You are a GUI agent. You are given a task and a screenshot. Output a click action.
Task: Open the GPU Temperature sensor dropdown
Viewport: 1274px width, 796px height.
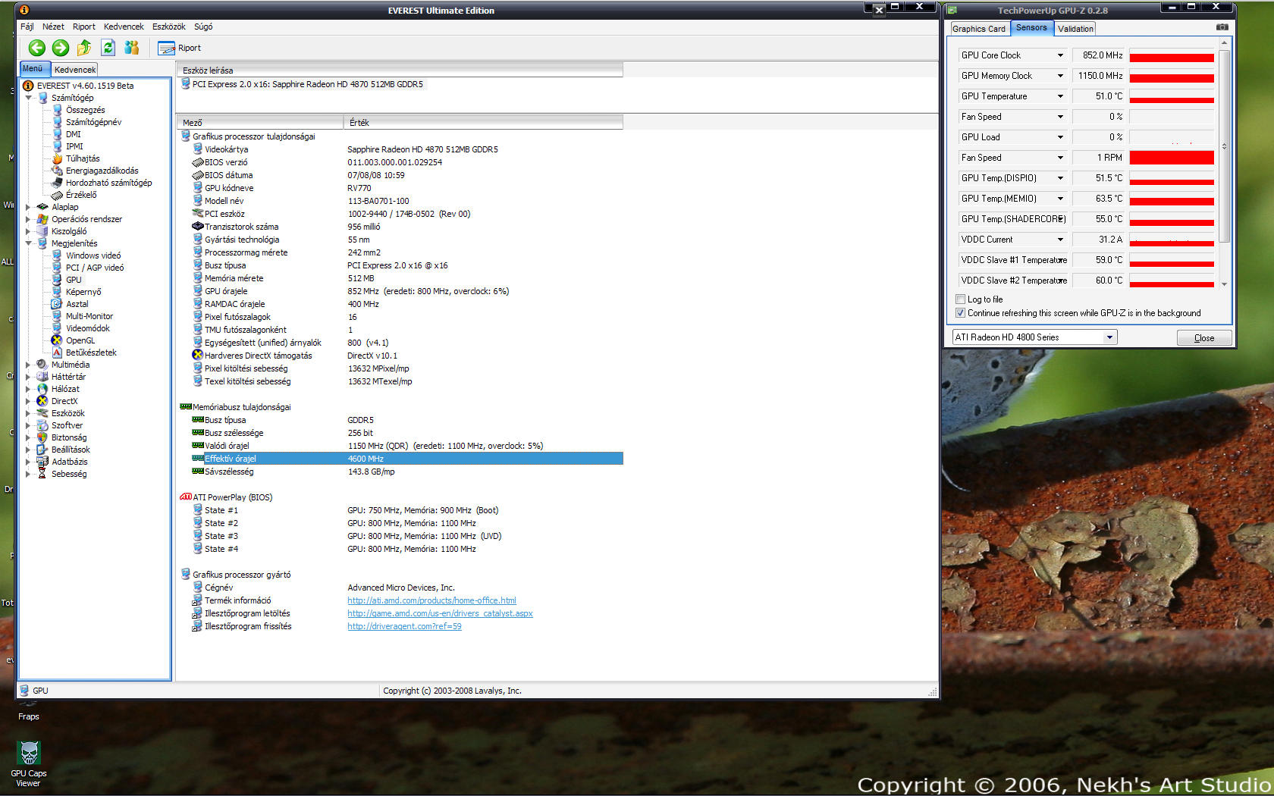1060,96
